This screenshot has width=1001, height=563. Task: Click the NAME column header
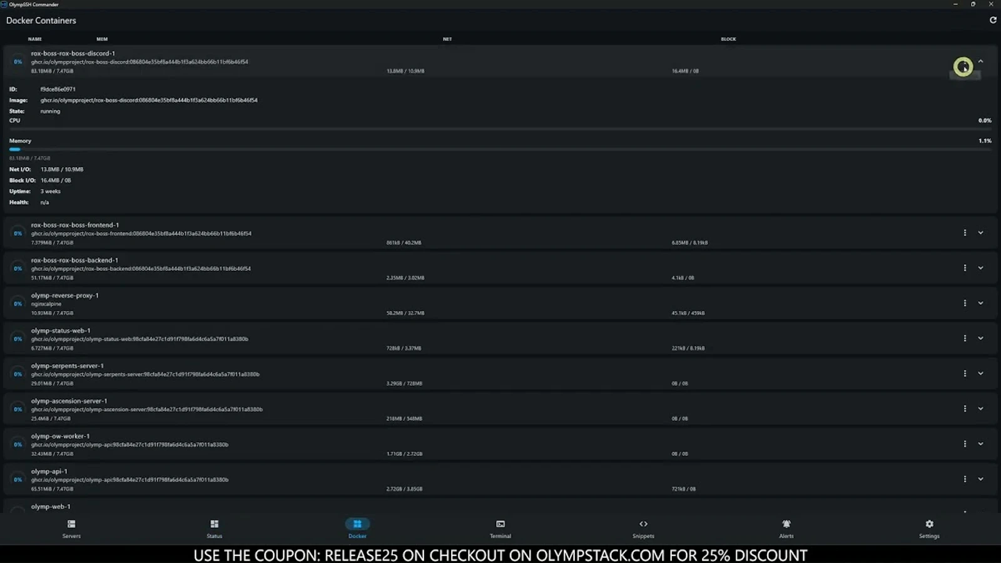[x=35, y=39]
